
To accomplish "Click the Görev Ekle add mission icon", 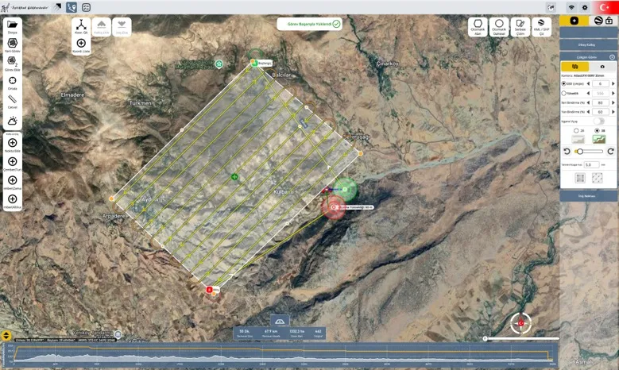I will point(12,61).
